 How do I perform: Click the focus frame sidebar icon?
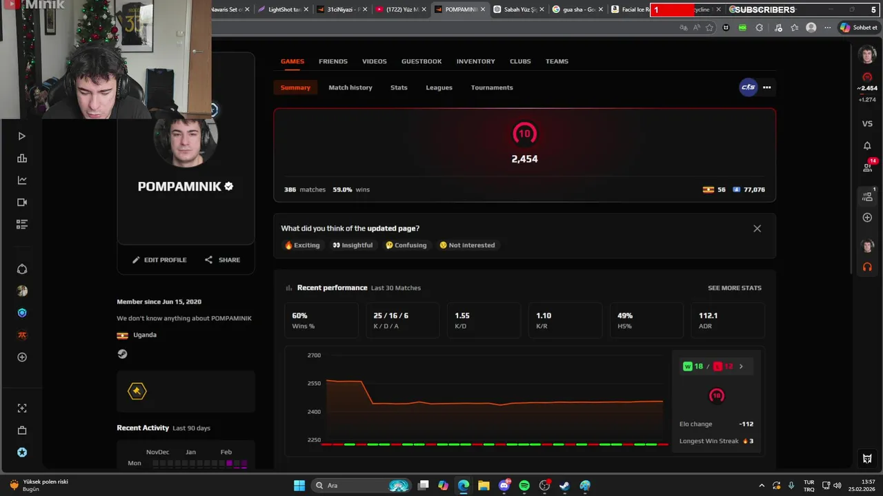click(x=22, y=409)
